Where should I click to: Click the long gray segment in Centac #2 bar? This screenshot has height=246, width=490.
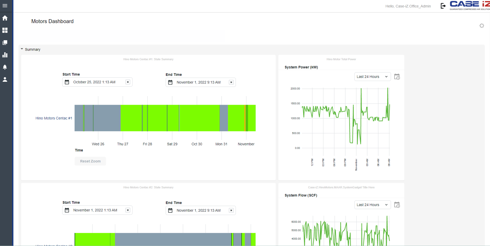click(x=173, y=239)
